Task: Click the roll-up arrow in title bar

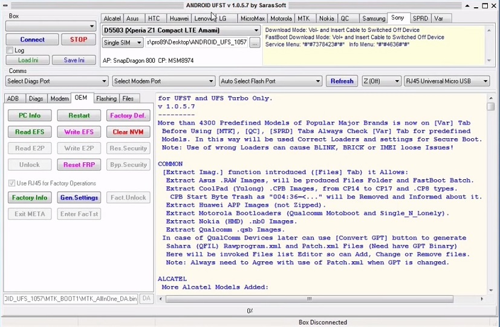Action: click(x=467, y=5)
